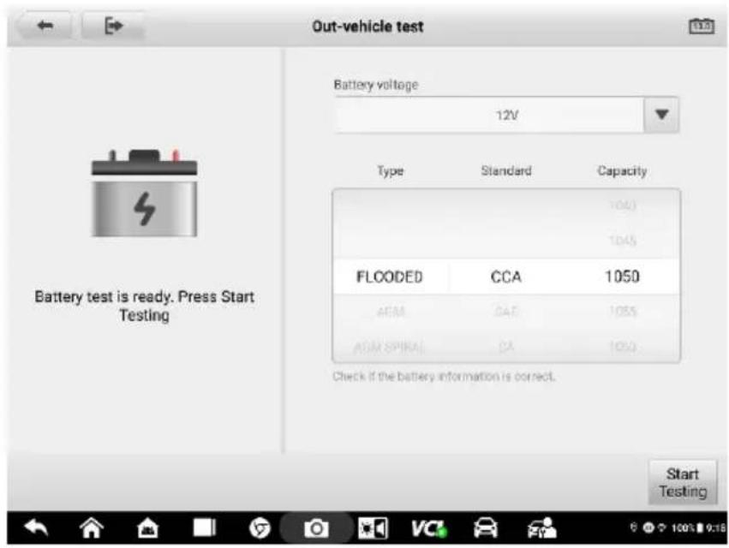Select the 12V battery voltage field

(489, 115)
